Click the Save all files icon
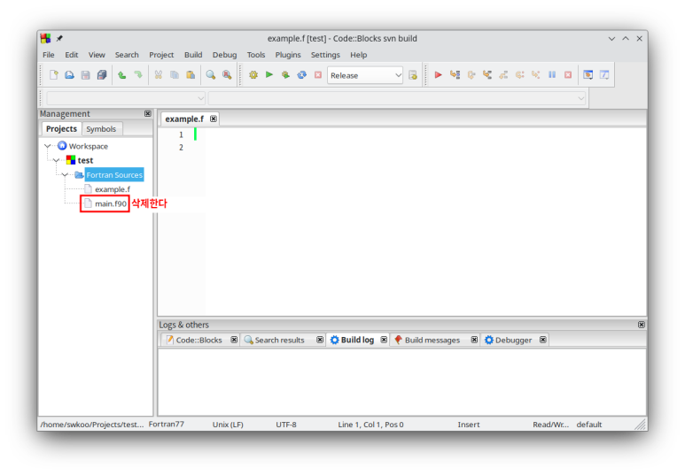Image resolution: width=685 pixels, height=475 pixels. click(x=102, y=75)
